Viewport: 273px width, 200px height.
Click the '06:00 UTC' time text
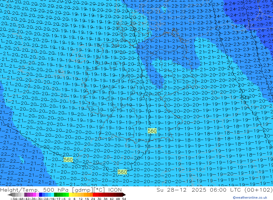(x=225, y=190)
